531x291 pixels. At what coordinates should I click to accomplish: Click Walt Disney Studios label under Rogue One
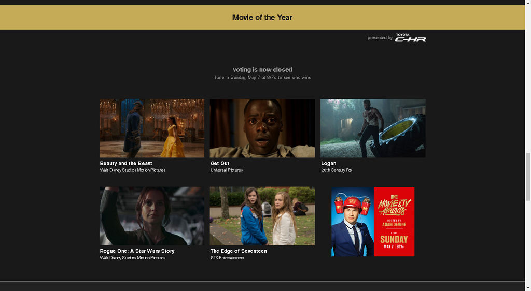[133, 258]
